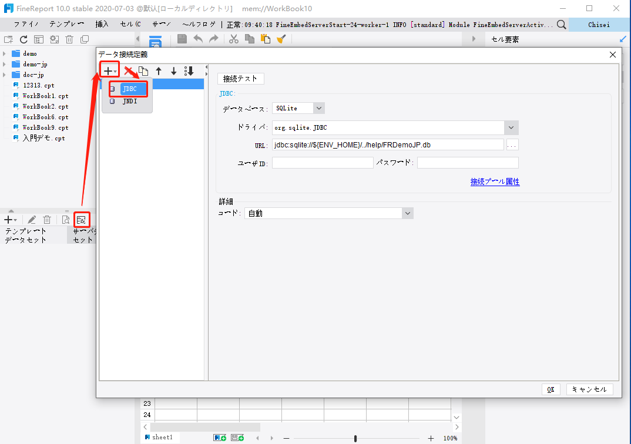Open the テンプレート menu
The height and width of the screenshot is (444, 631).
(x=66, y=25)
